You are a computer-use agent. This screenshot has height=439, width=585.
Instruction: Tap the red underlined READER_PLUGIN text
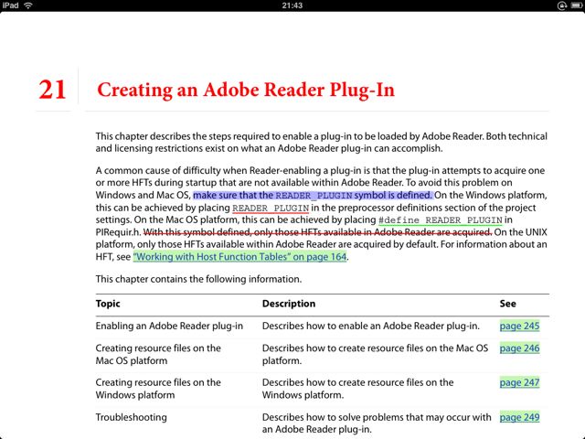[271, 208]
